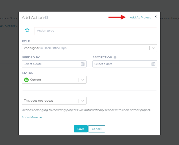
Task: Expand the Show More section
Action: [x=32, y=117]
